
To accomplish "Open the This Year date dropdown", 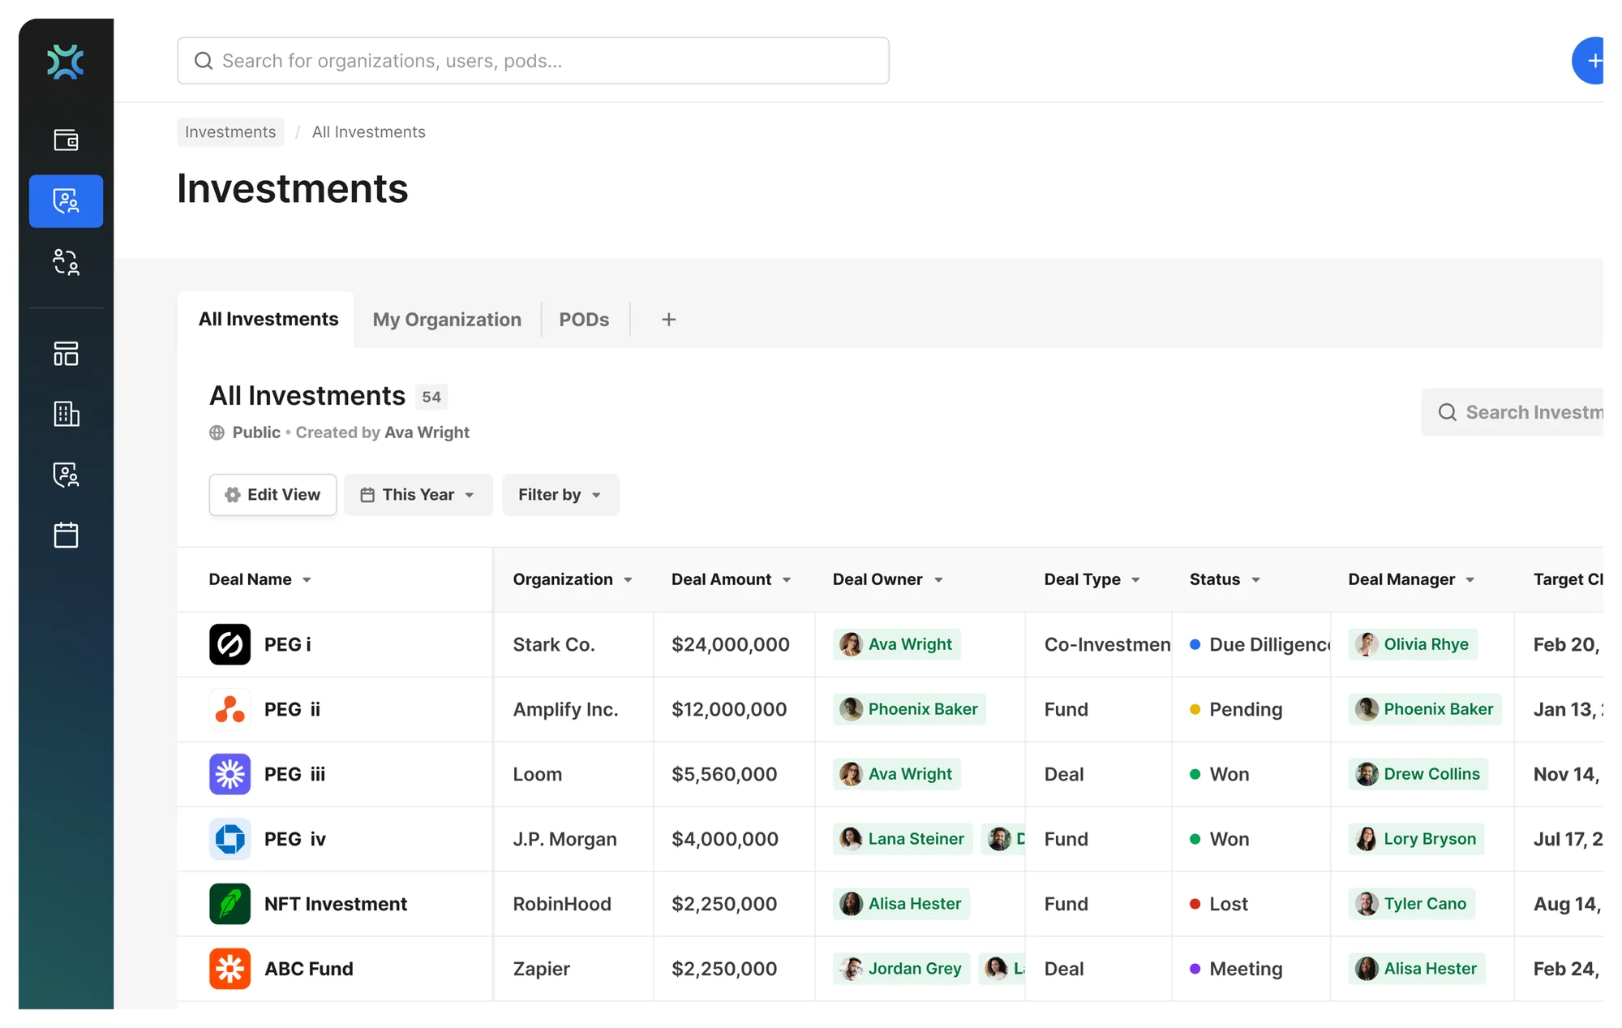I will click(x=418, y=495).
